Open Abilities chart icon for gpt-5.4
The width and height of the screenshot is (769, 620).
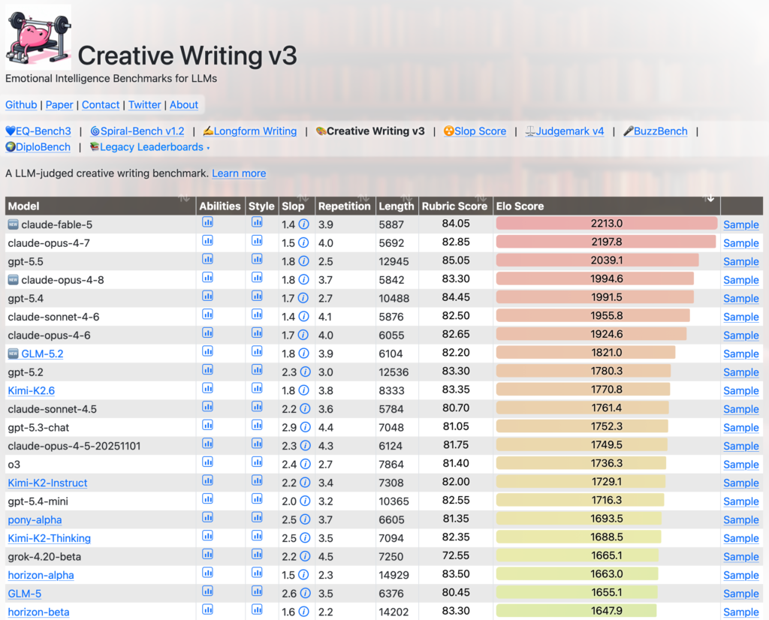click(207, 296)
